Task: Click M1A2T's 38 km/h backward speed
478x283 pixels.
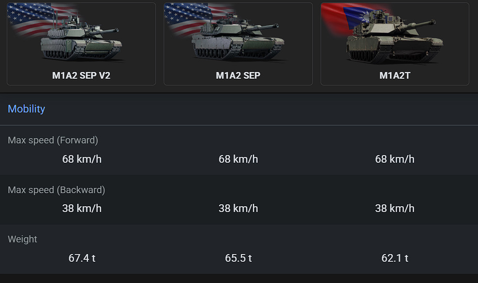Action: click(x=395, y=209)
